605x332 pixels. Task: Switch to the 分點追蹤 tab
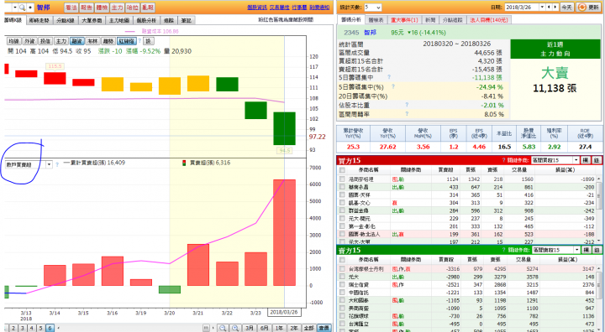pyautogui.click(x=452, y=19)
